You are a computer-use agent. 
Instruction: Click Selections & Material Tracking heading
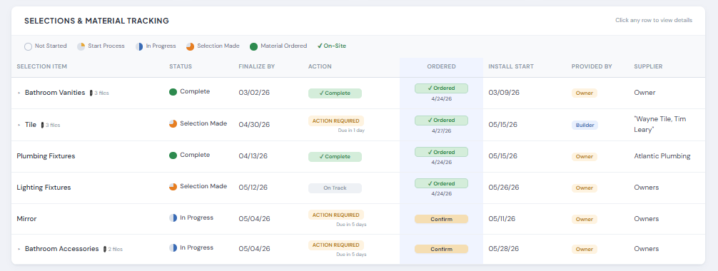(96, 21)
